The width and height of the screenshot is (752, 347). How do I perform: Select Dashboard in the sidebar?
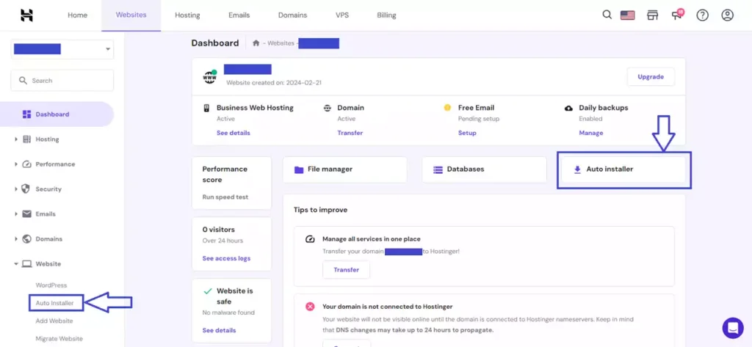coord(57,114)
